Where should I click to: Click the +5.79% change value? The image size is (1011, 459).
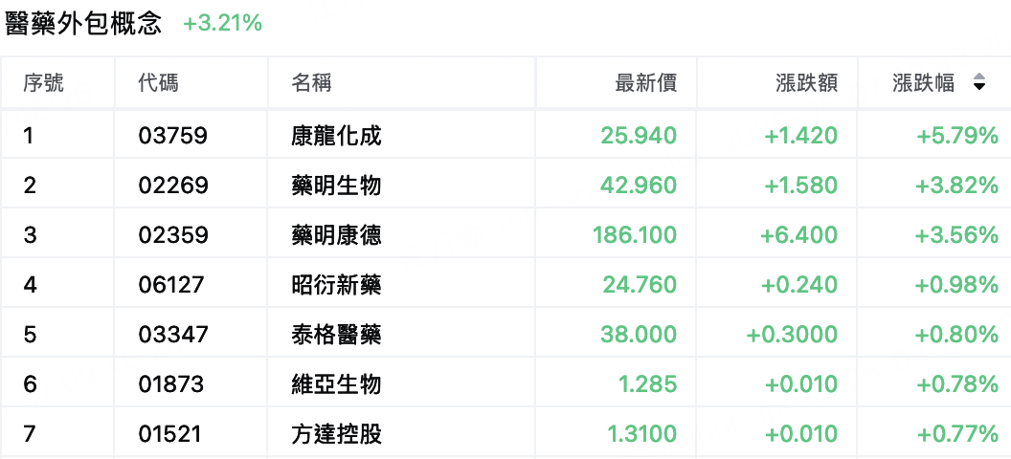click(x=956, y=135)
